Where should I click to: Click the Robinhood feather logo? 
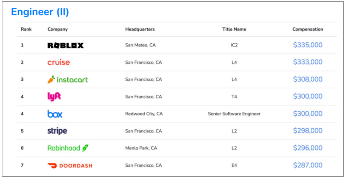click(x=68, y=148)
